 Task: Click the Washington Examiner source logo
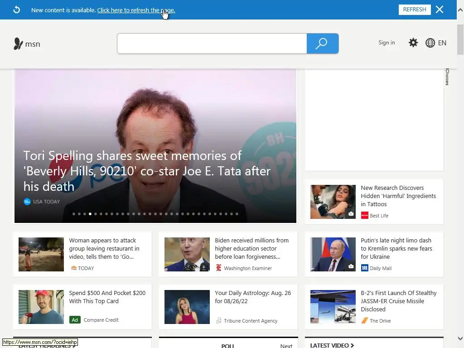(219, 268)
